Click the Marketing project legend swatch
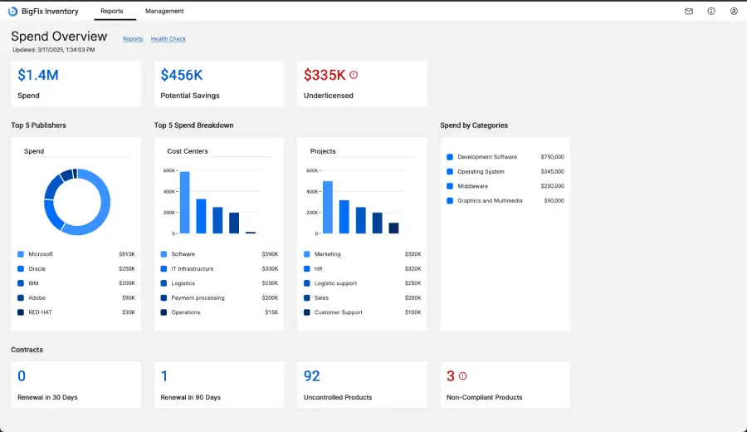The image size is (747, 432). pos(307,254)
